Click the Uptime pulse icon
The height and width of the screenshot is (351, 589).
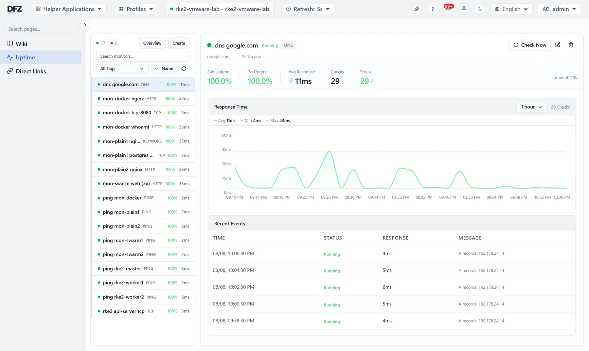[10, 57]
